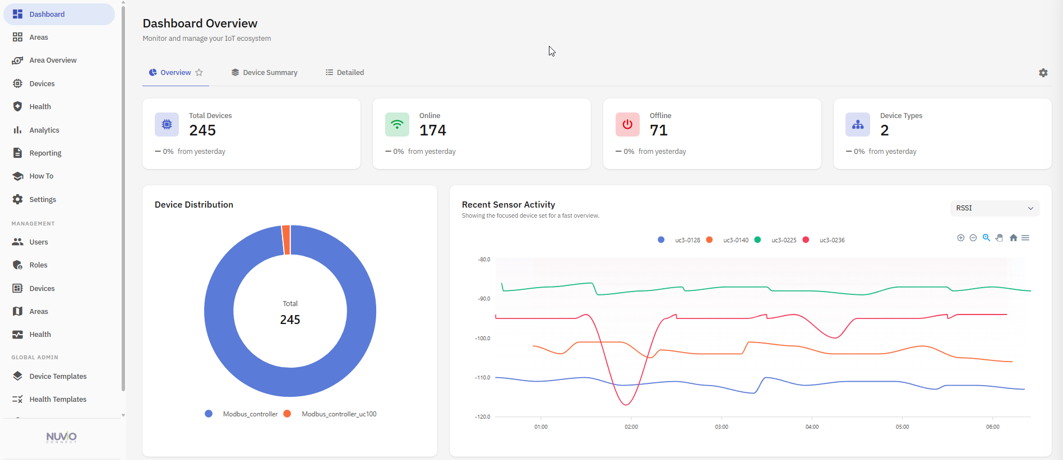Open the chart hamburger menu
This screenshot has width=1063, height=460.
coord(1025,238)
